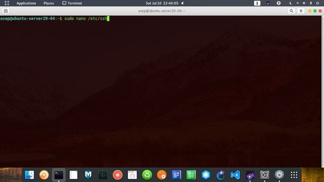Click the purple tray app icon in the top bar

click(x=268, y=3)
